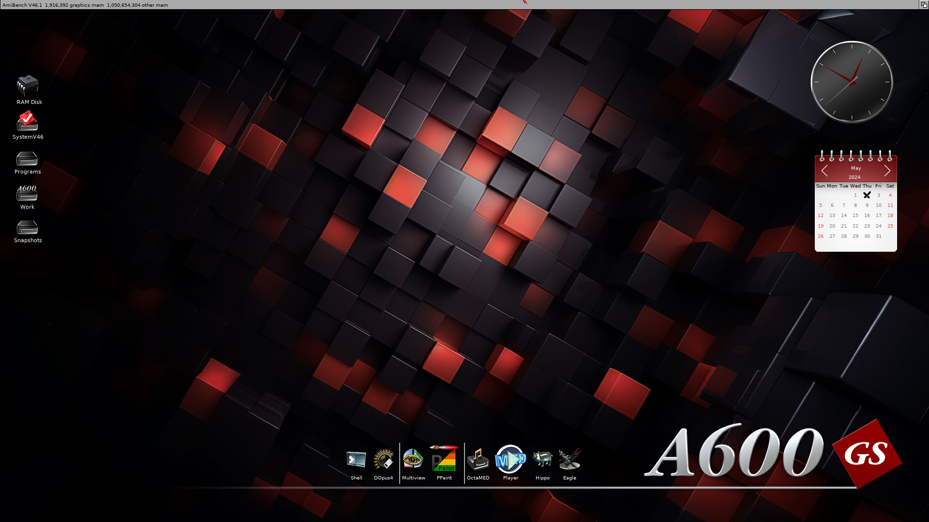Launch Hippo player from the dock
The width and height of the screenshot is (929, 522).
[x=542, y=459]
